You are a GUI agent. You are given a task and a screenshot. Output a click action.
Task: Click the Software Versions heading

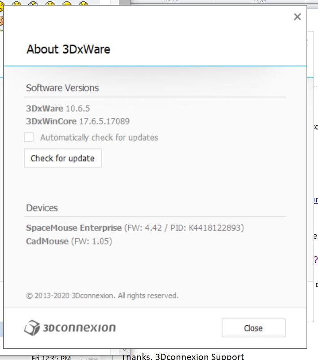tap(62, 88)
